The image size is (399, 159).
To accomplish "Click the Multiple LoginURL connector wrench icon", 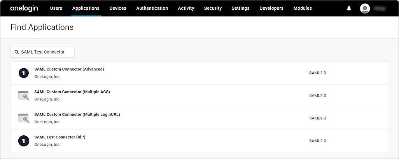I will coord(24,118).
